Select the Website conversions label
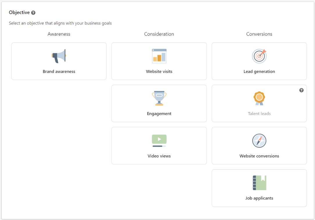315x220 pixels. tap(259, 156)
